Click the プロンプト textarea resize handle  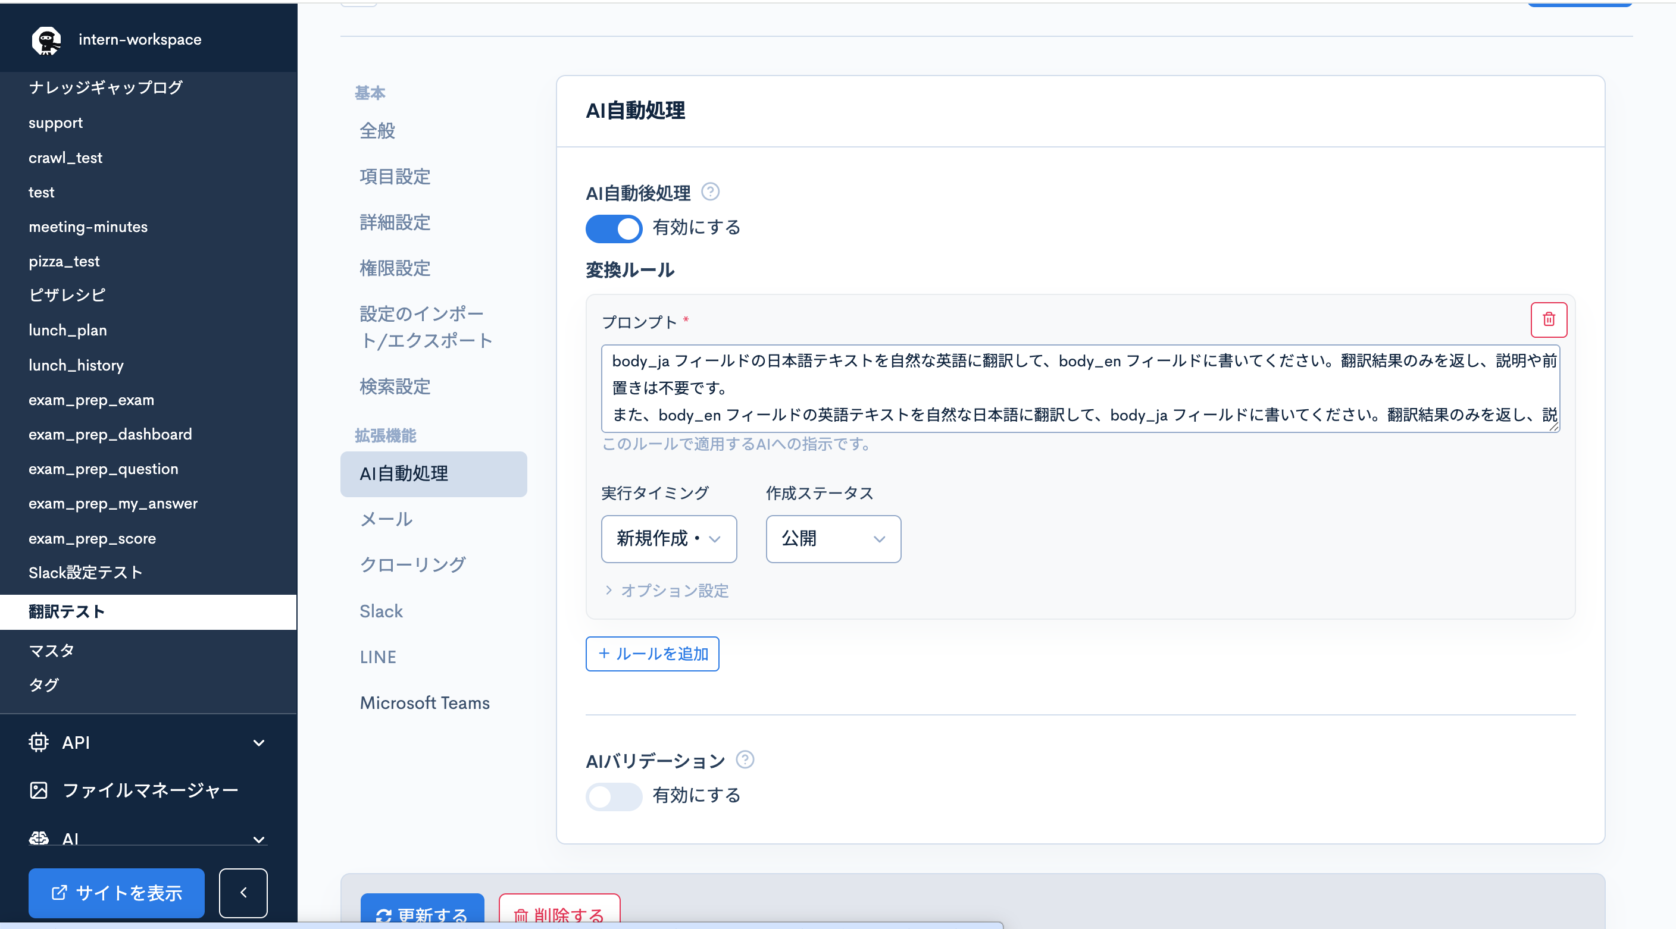tap(1553, 426)
